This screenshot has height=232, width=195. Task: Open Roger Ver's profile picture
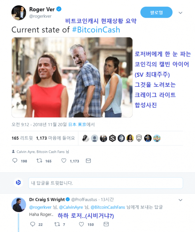pyautogui.click(x=19, y=13)
